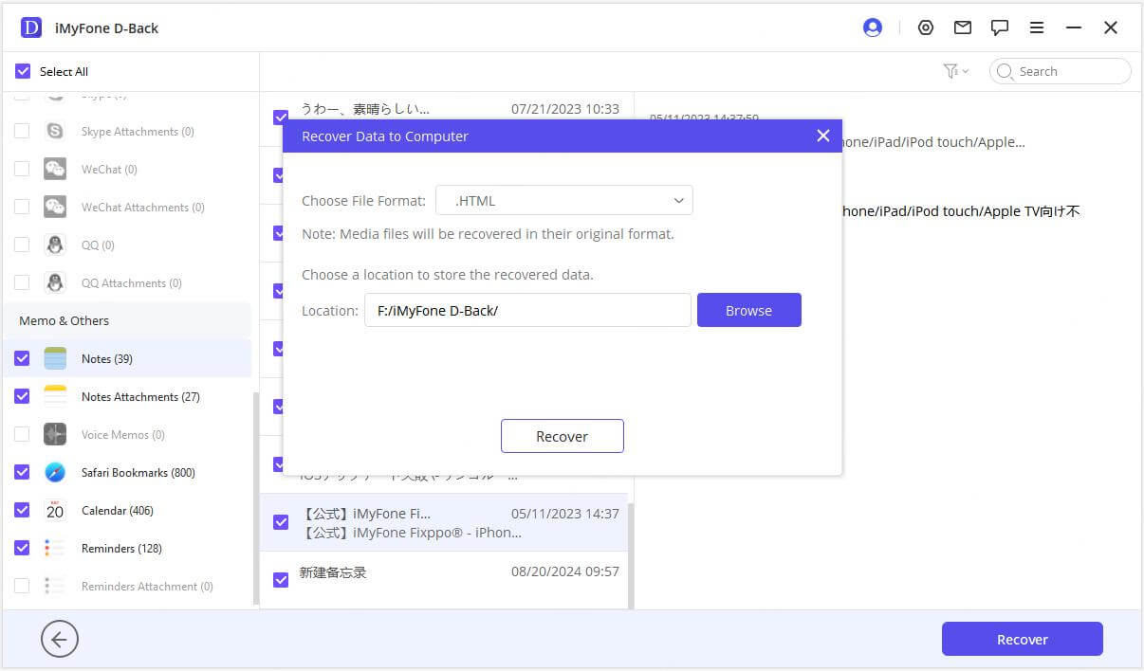The height and width of the screenshot is (671, 1144).
Task: Click Recover button in the dialog
Action: [563, 436]
